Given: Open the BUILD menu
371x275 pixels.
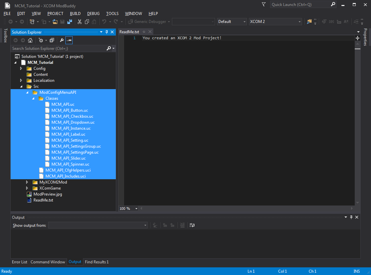Looking at the screenshot, I should (x=75, y=14).
